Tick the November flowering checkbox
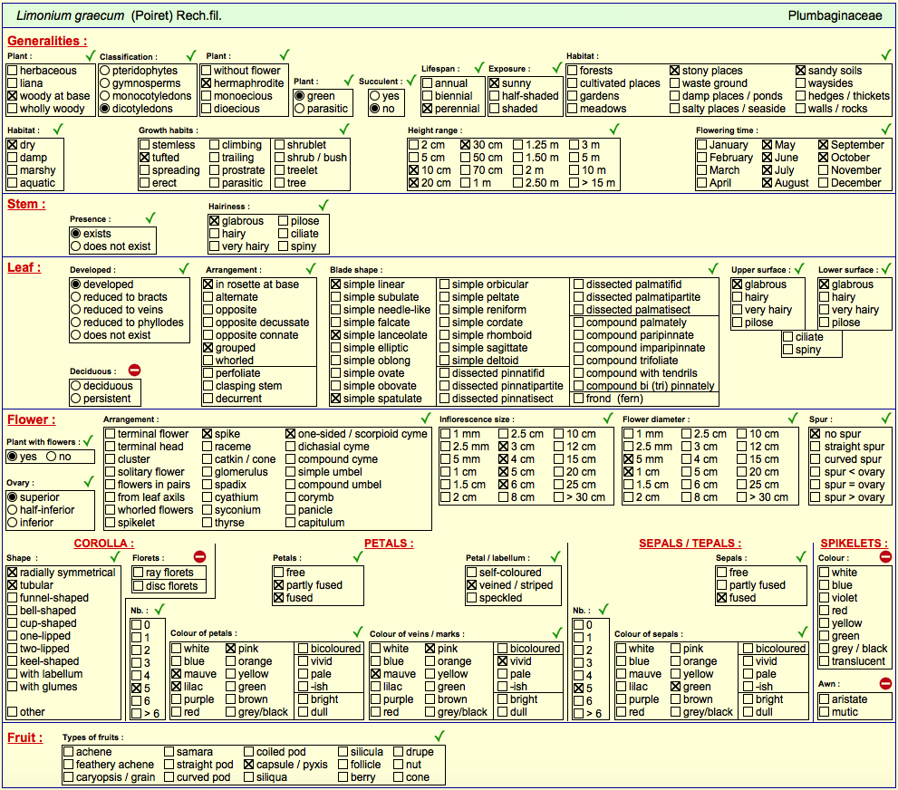The height and width of the screenshot is (790, 898). (x=824, y=170)
